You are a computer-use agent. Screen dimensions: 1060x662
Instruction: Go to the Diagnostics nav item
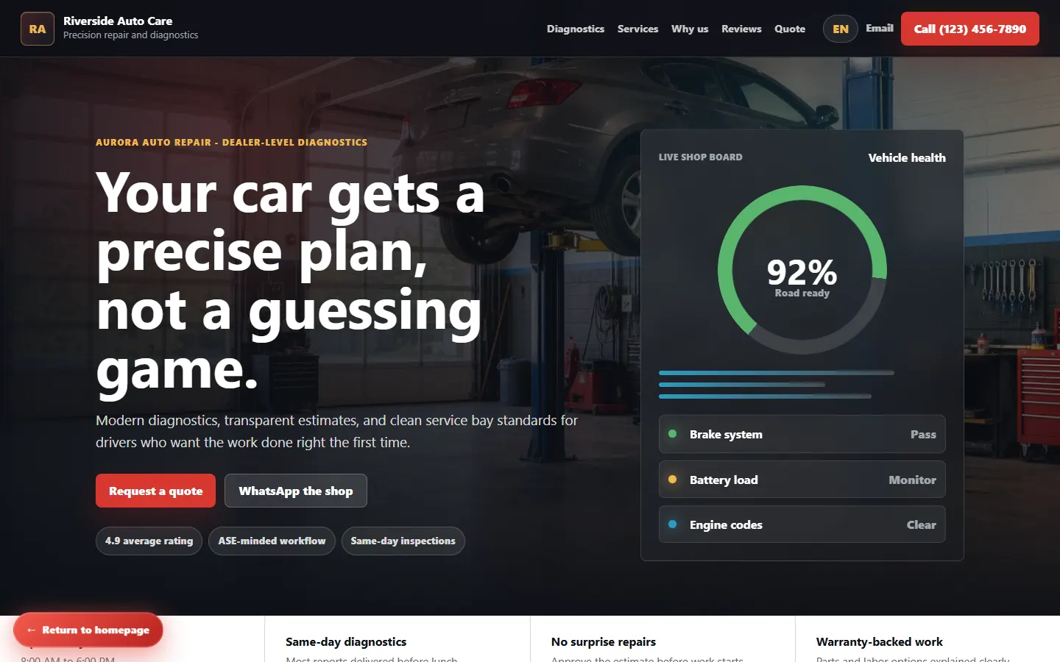pos(576,29)
